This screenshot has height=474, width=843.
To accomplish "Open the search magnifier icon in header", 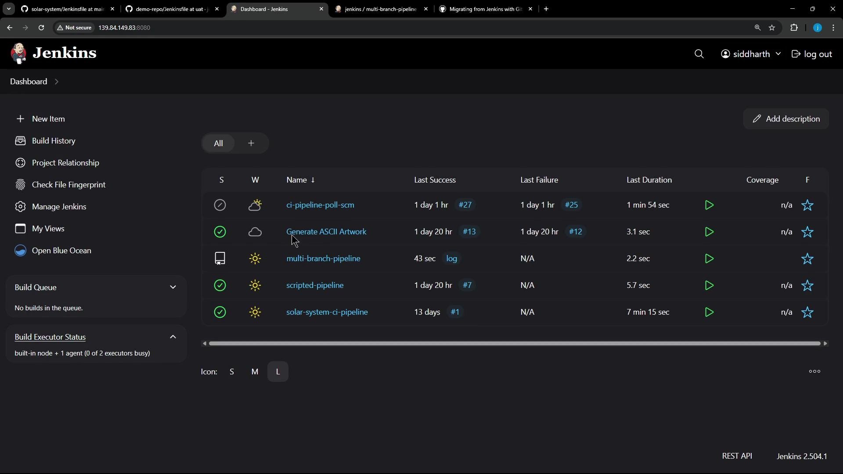I will (x=699, y=54).
